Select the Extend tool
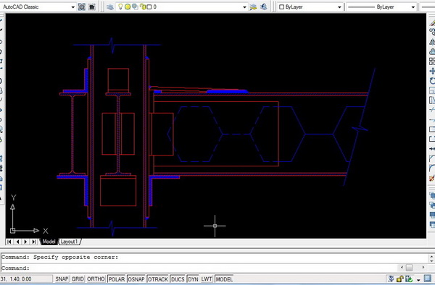 point(432,120)
